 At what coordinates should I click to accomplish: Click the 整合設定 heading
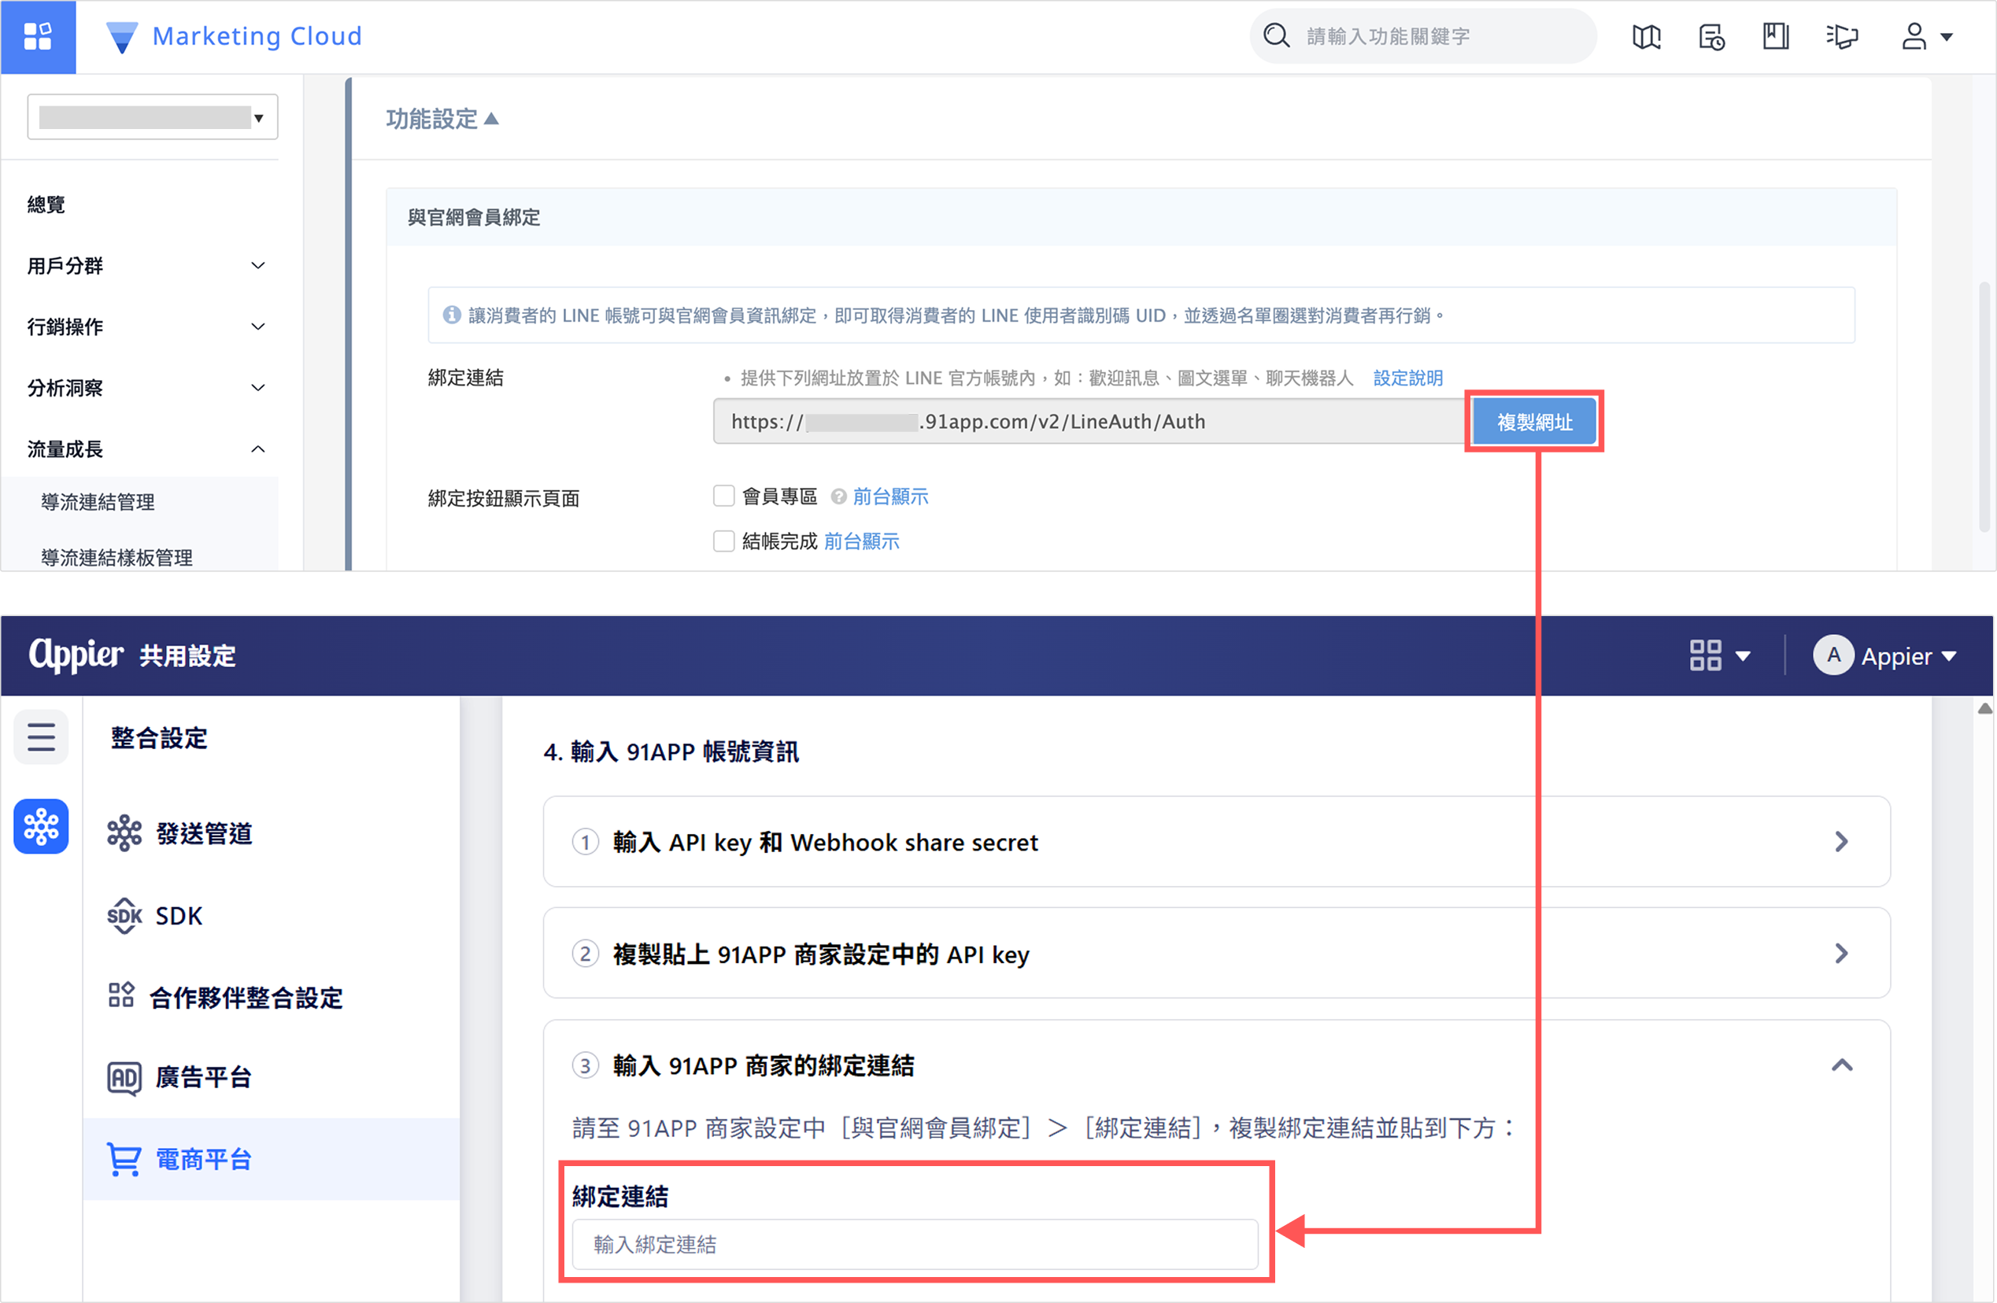click(158, 738)
